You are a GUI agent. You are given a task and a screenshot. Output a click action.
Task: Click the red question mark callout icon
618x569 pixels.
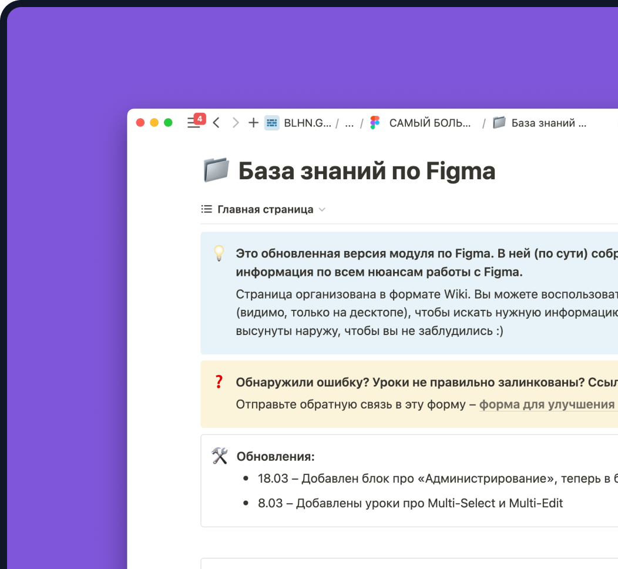[x=219, y=381]
